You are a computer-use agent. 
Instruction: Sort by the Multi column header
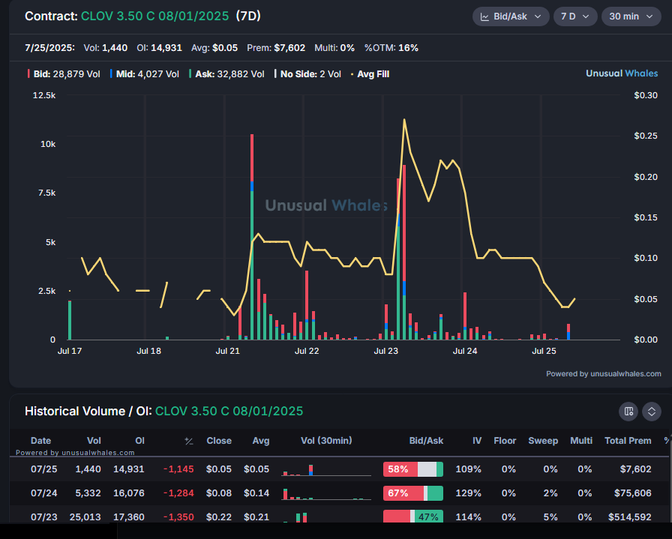click(581, 441)
